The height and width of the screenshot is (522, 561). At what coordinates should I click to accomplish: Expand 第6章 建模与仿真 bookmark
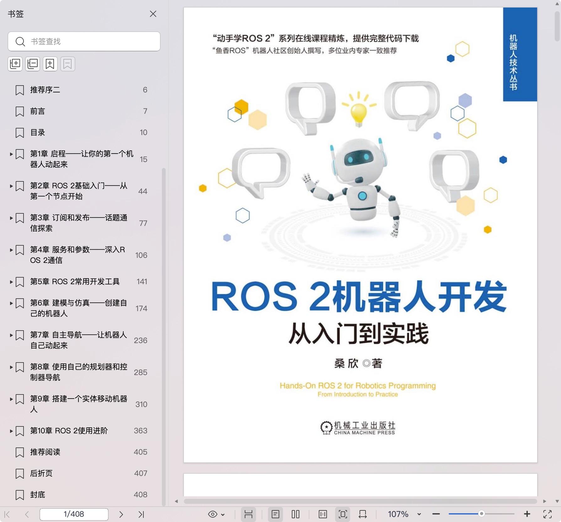coord(11,303)
